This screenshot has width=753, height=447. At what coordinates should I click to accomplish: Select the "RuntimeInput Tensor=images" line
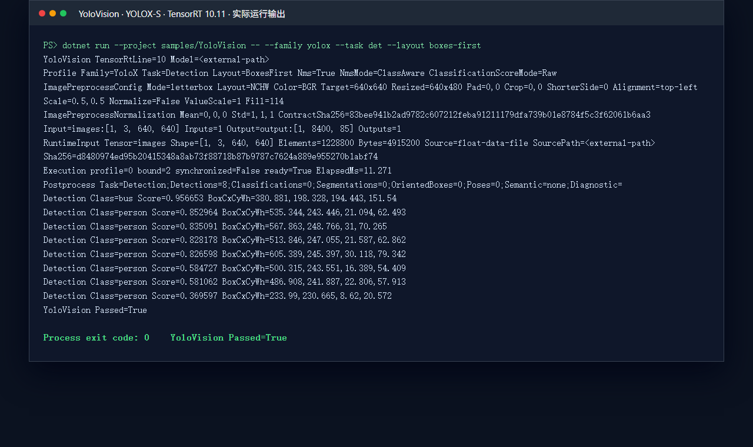coord(349,143)
